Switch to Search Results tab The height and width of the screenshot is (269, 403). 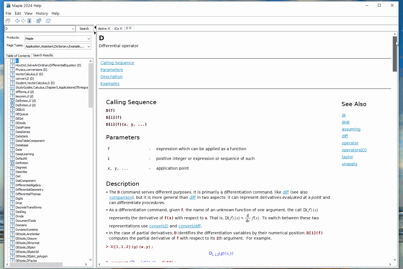pos(43,55)
